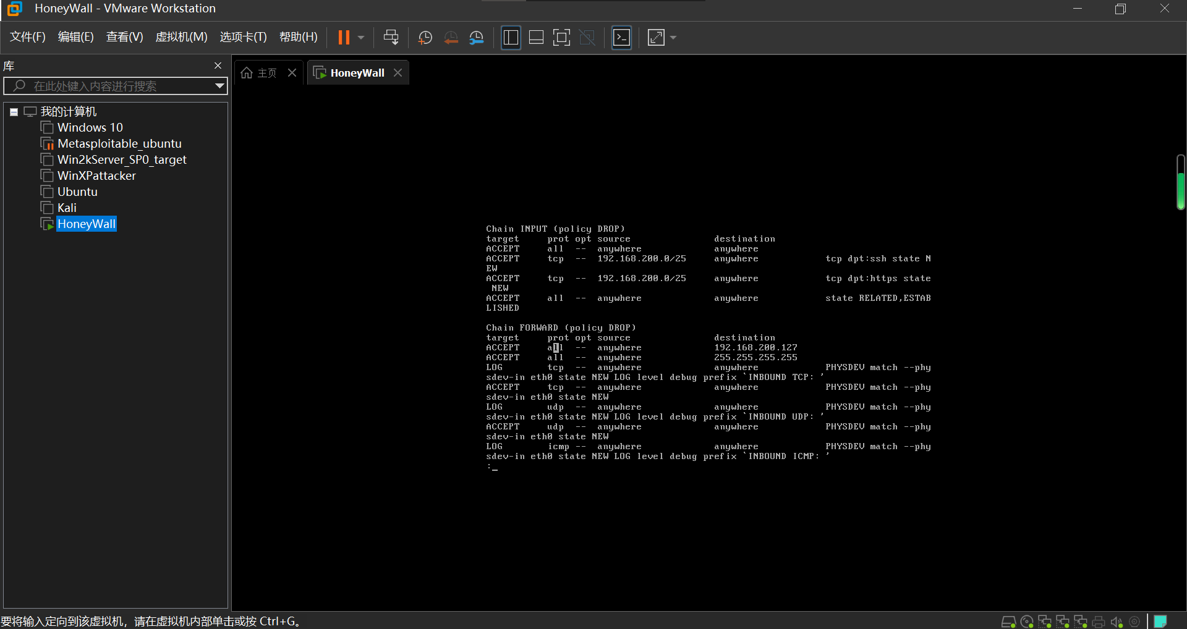Image resolution: width=1187 pixels, height=629 pixels.
Task: Collapse the 我的计算机 tree node
Action: [14, 112]
